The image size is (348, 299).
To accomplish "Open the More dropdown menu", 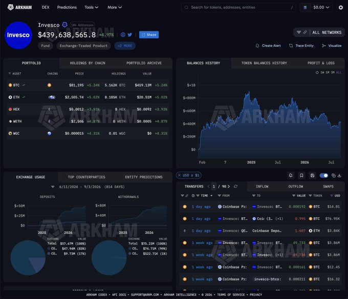I will click(115, 7).
